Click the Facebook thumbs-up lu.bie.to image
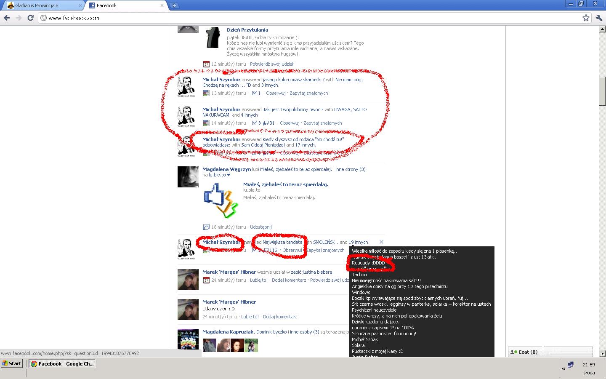Screen dimensions: 606x379 [221, 200]
